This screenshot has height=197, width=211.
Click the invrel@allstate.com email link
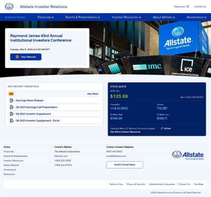(116, 156)
